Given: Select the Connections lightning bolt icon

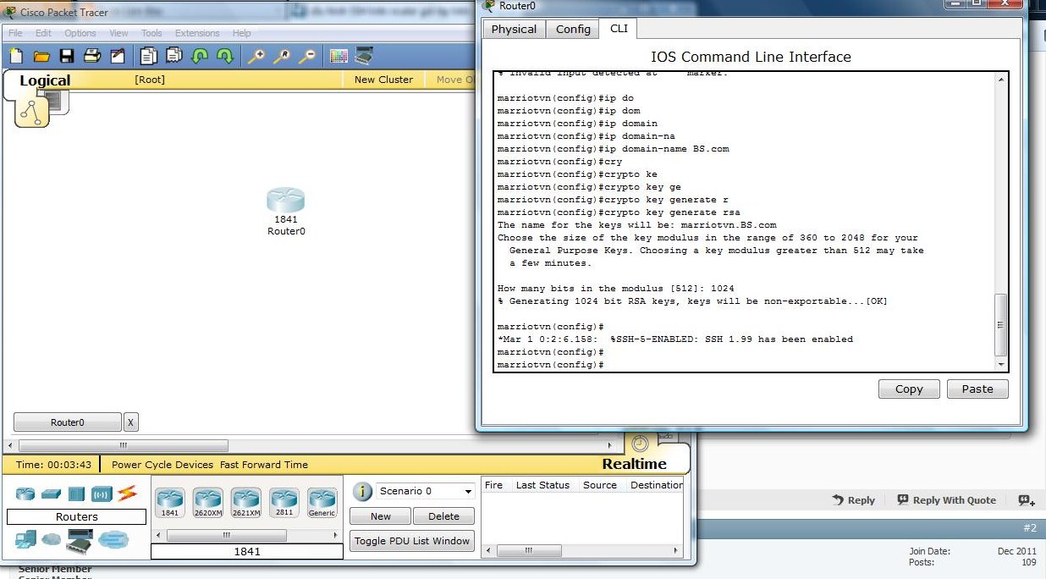Looking at the screenshot, I should coord(127,493).
